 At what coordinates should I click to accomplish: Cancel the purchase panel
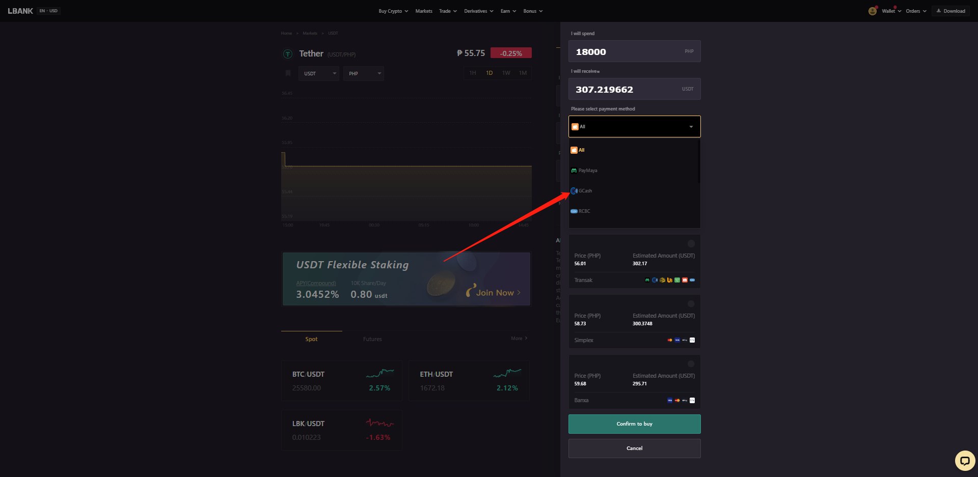pos(634,448)
